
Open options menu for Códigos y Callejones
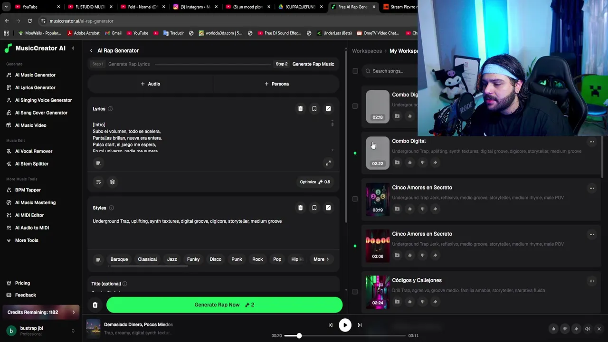point(591,281)
